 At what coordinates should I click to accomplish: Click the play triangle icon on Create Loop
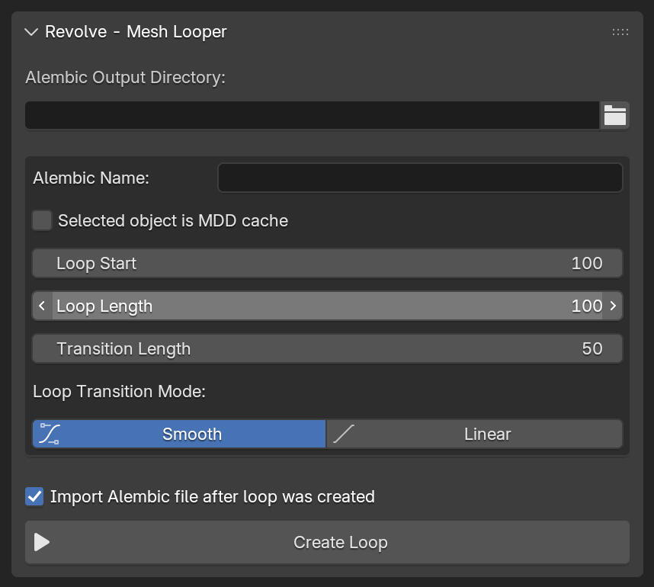pos(42,543)
